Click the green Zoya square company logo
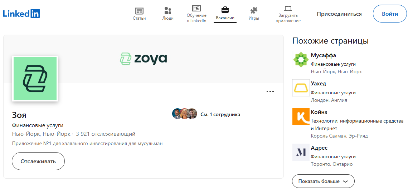The width and height of the screenshot is (413, 189). [35, 79]
